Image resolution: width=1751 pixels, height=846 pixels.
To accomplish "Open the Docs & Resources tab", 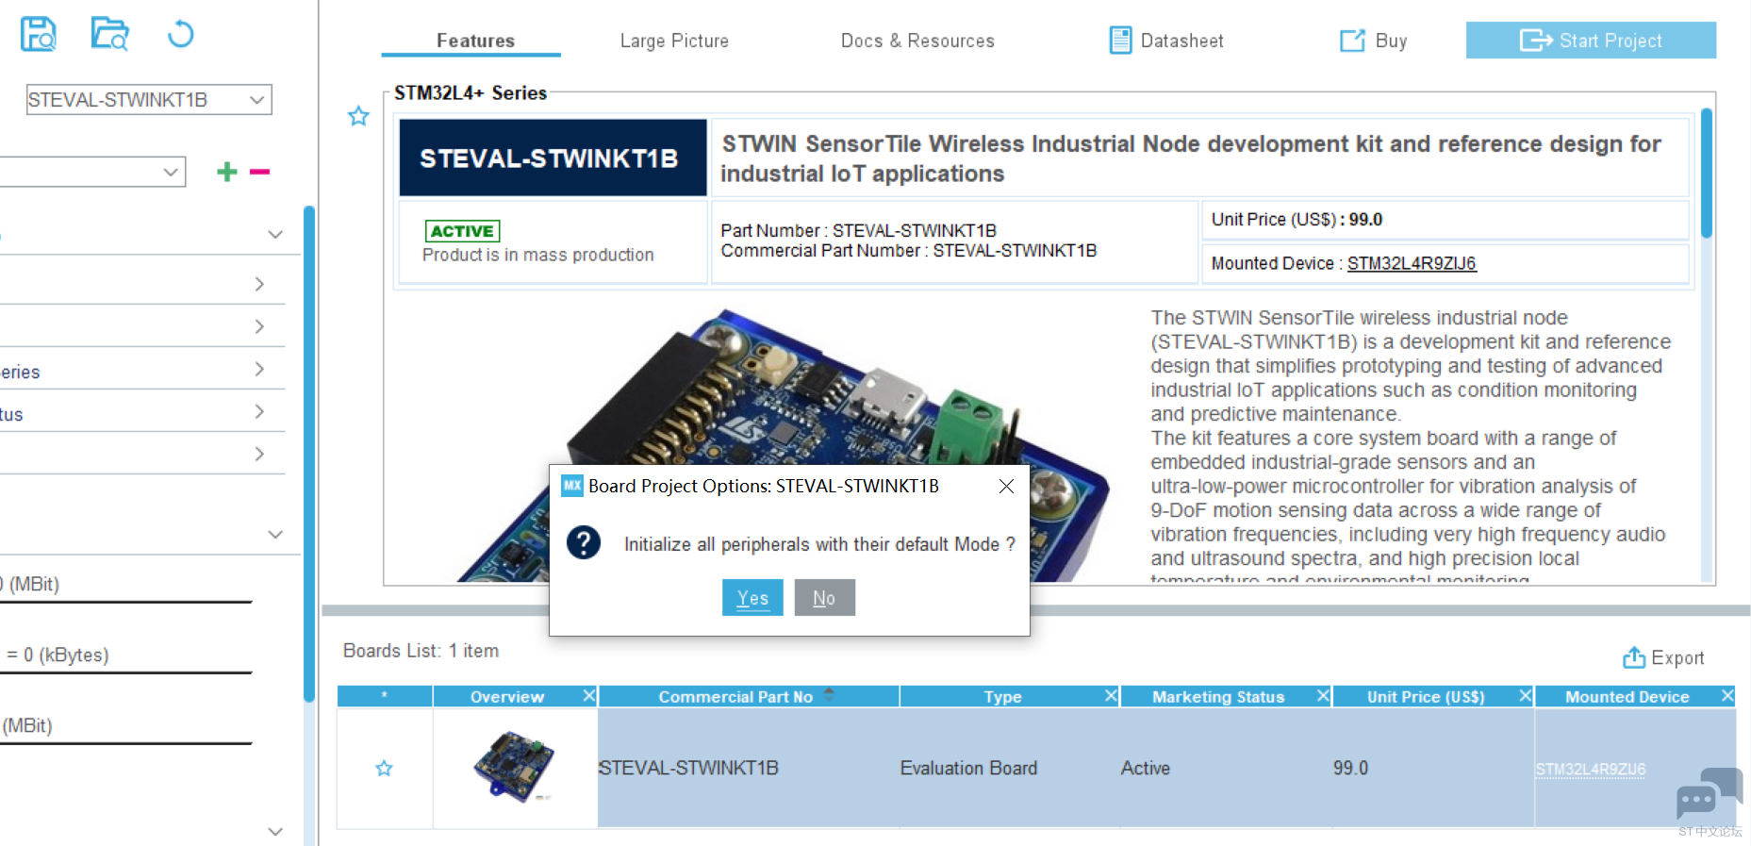I will pos(917,41).
